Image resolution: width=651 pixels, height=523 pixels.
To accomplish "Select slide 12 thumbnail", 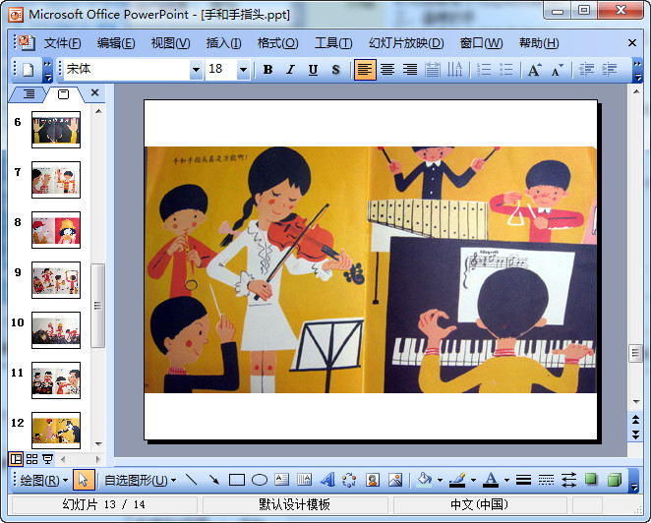I will (x=56, y=431).
